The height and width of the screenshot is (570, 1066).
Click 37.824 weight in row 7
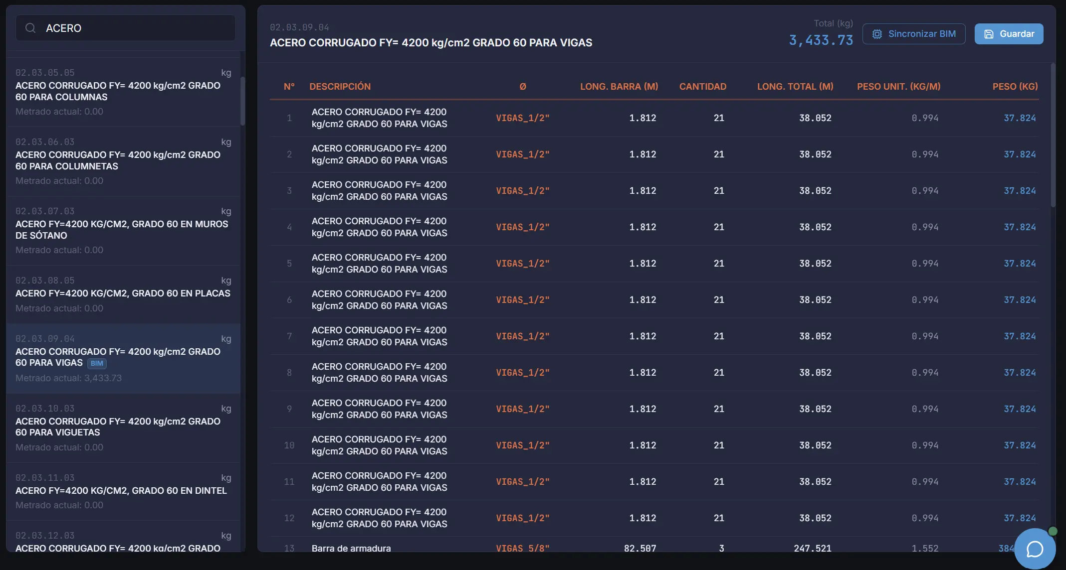pos(1020,336)
